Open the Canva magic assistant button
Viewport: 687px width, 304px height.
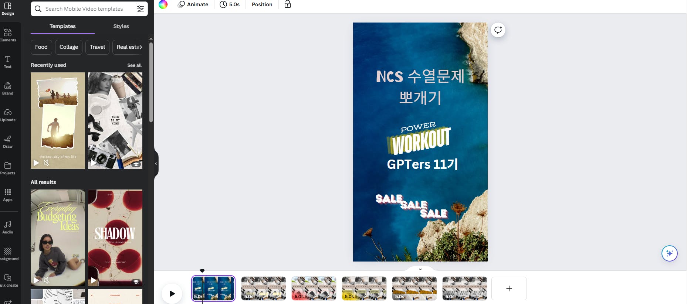tap(669, 253)
